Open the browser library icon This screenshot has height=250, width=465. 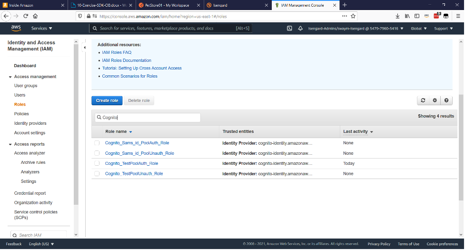tap(407, 16)
